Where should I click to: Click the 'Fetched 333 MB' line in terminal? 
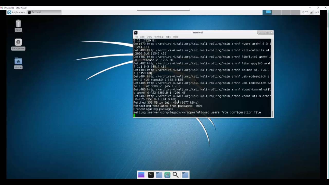pyautogui.click(x=166, y=103)
